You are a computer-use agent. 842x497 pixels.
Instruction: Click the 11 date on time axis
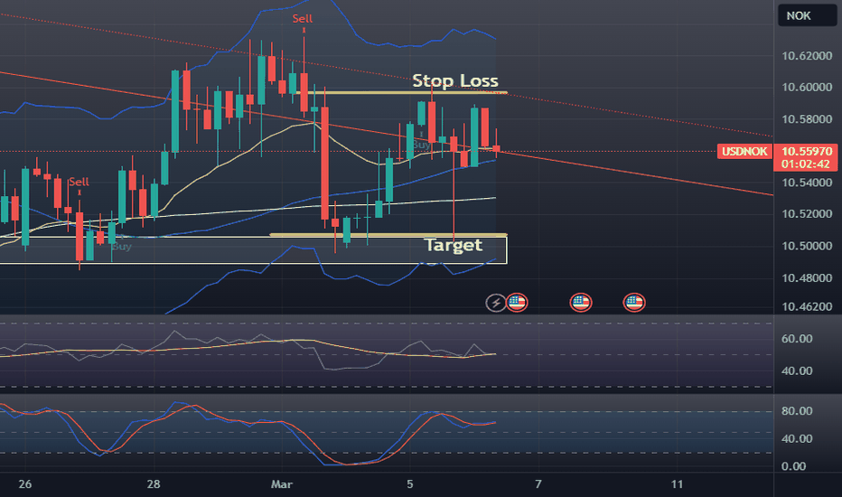click(x=678, y=484)
